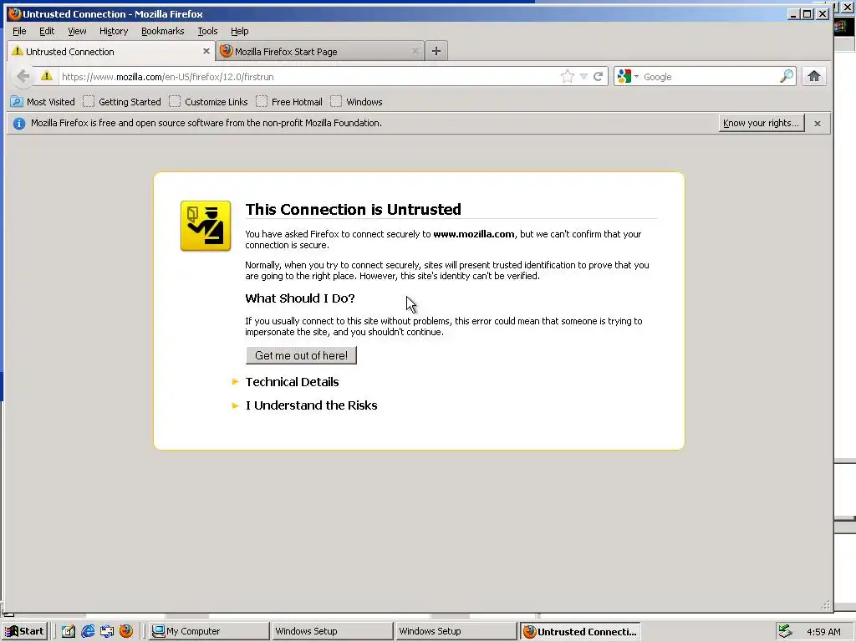Click the back arrow navigation button
The width and height of the screenshot is (856, 642).
pos(23,76)
